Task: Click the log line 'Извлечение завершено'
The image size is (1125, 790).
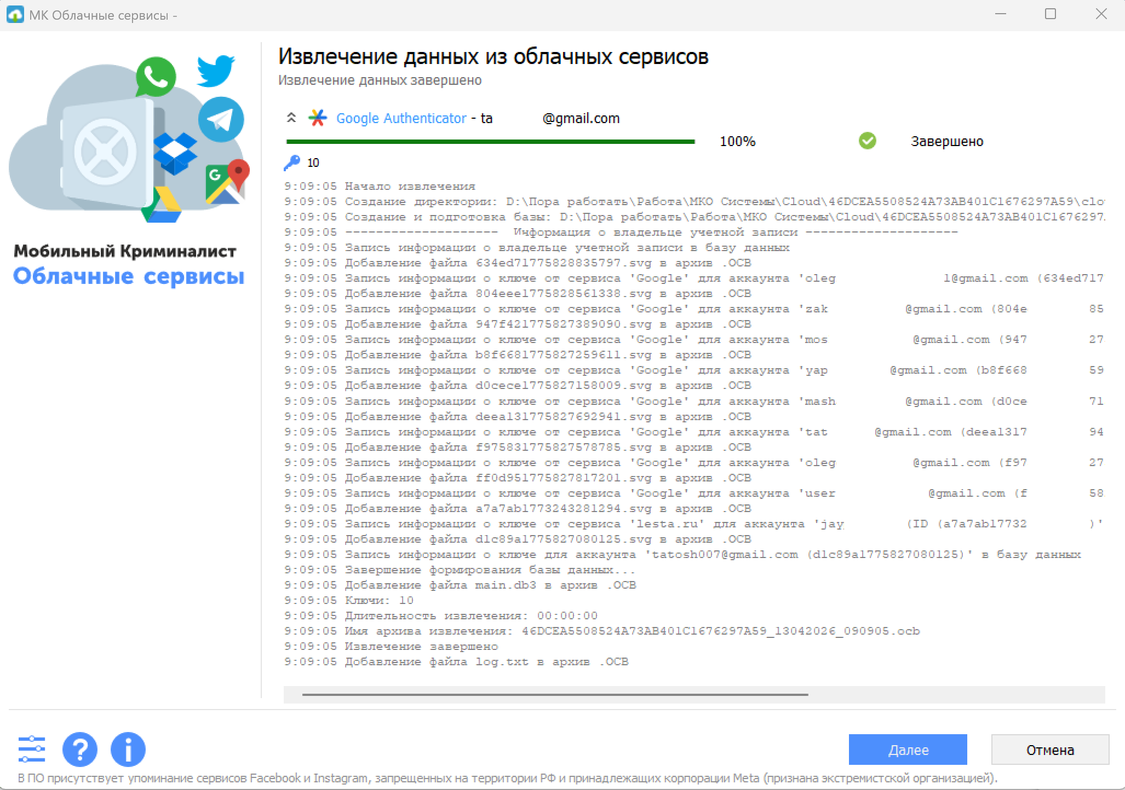Action: 421,646
